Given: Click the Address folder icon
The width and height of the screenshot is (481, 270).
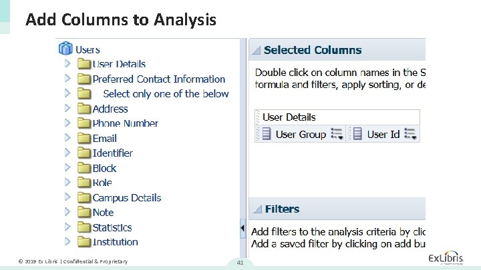Looking at the screenshot, I should (84, 109).
